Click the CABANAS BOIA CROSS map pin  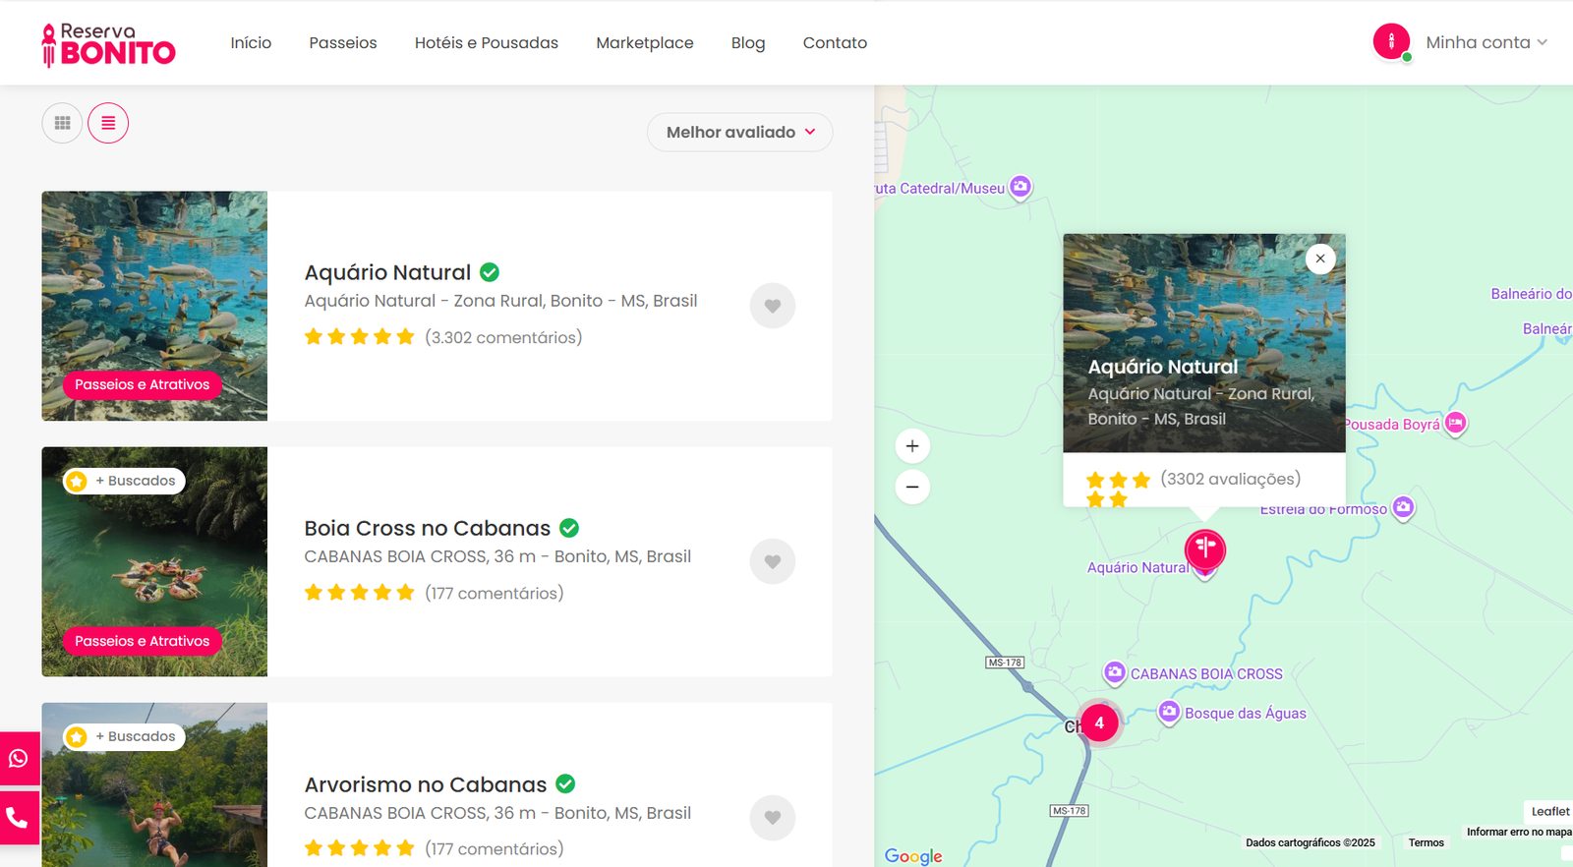pos(1114,672)
